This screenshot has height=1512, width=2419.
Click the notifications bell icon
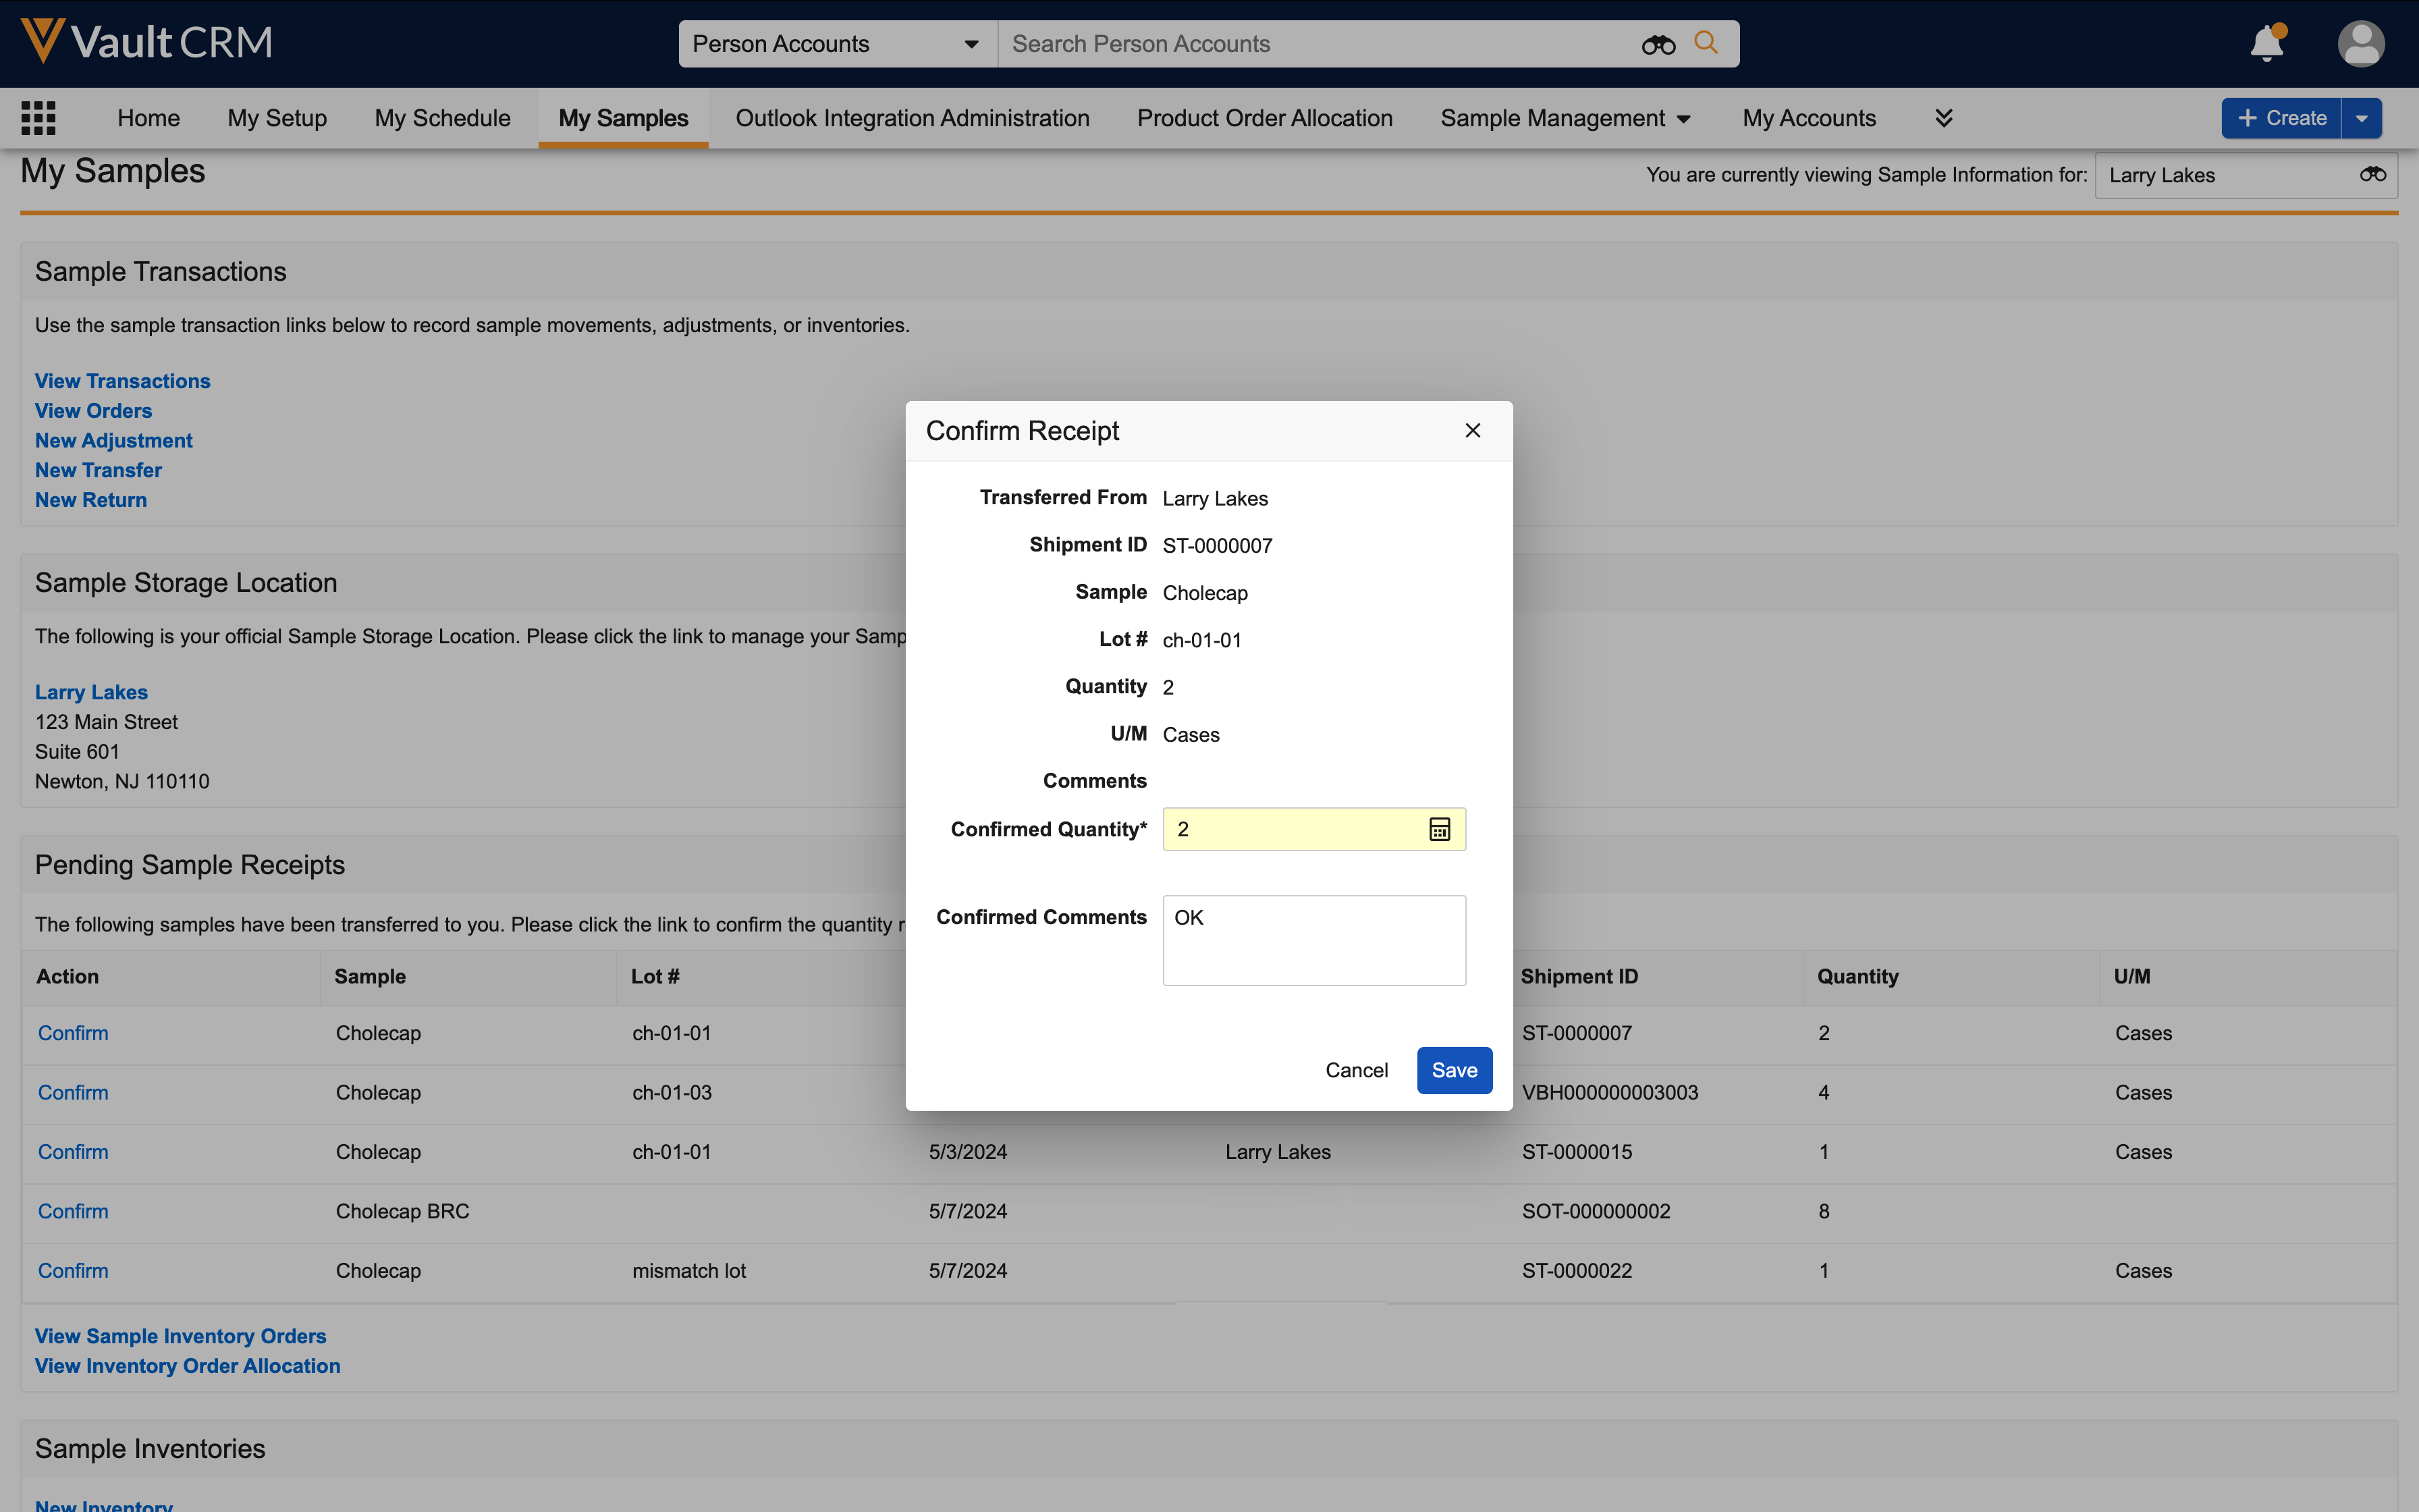pos(2265,44)
